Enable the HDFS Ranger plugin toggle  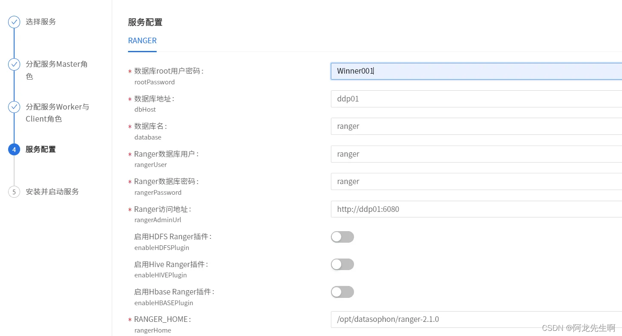[x=342, y=237]
